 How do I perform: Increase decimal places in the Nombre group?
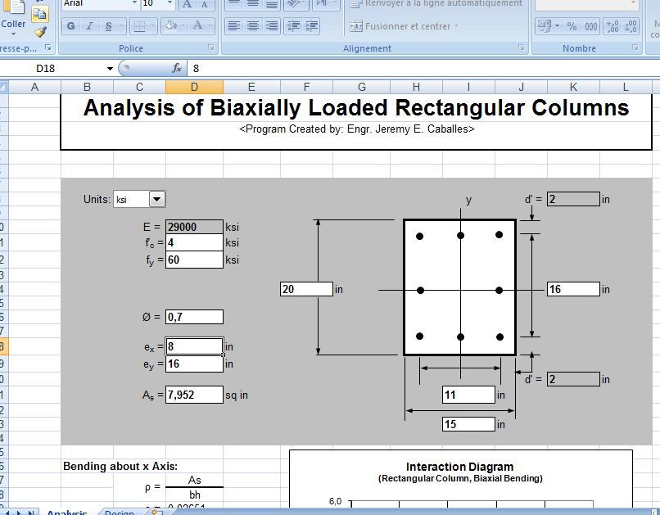point(613,26)
